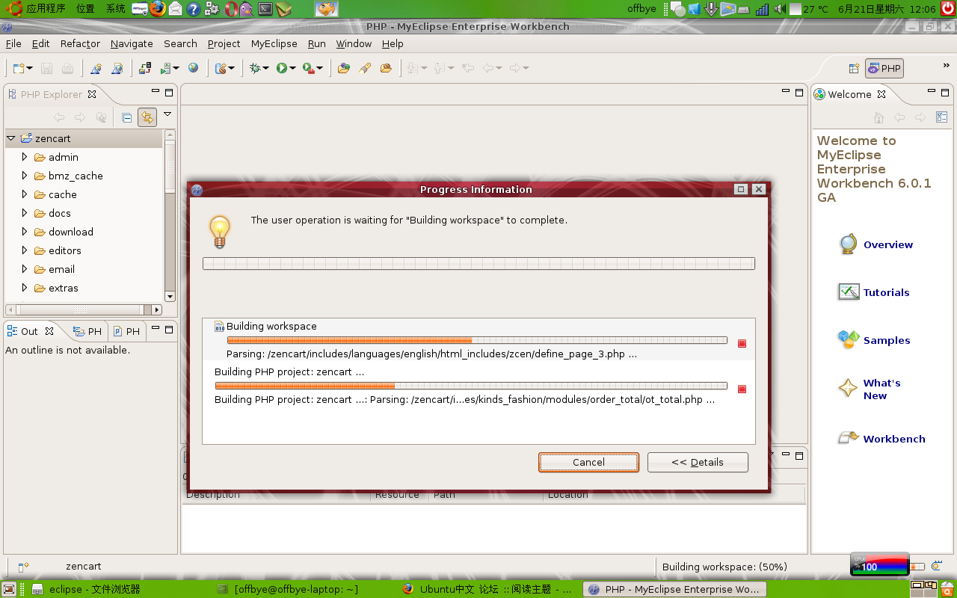Click the flashlight Search icon in toolbar
The image size is (957, 598).
pyautogui.click(x=365, y=68)
